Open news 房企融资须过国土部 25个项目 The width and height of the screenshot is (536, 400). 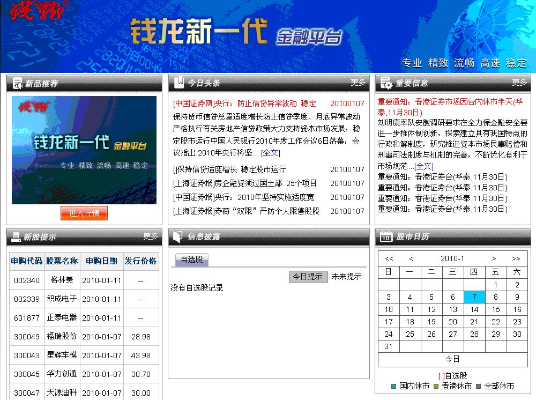pos(245,183)
